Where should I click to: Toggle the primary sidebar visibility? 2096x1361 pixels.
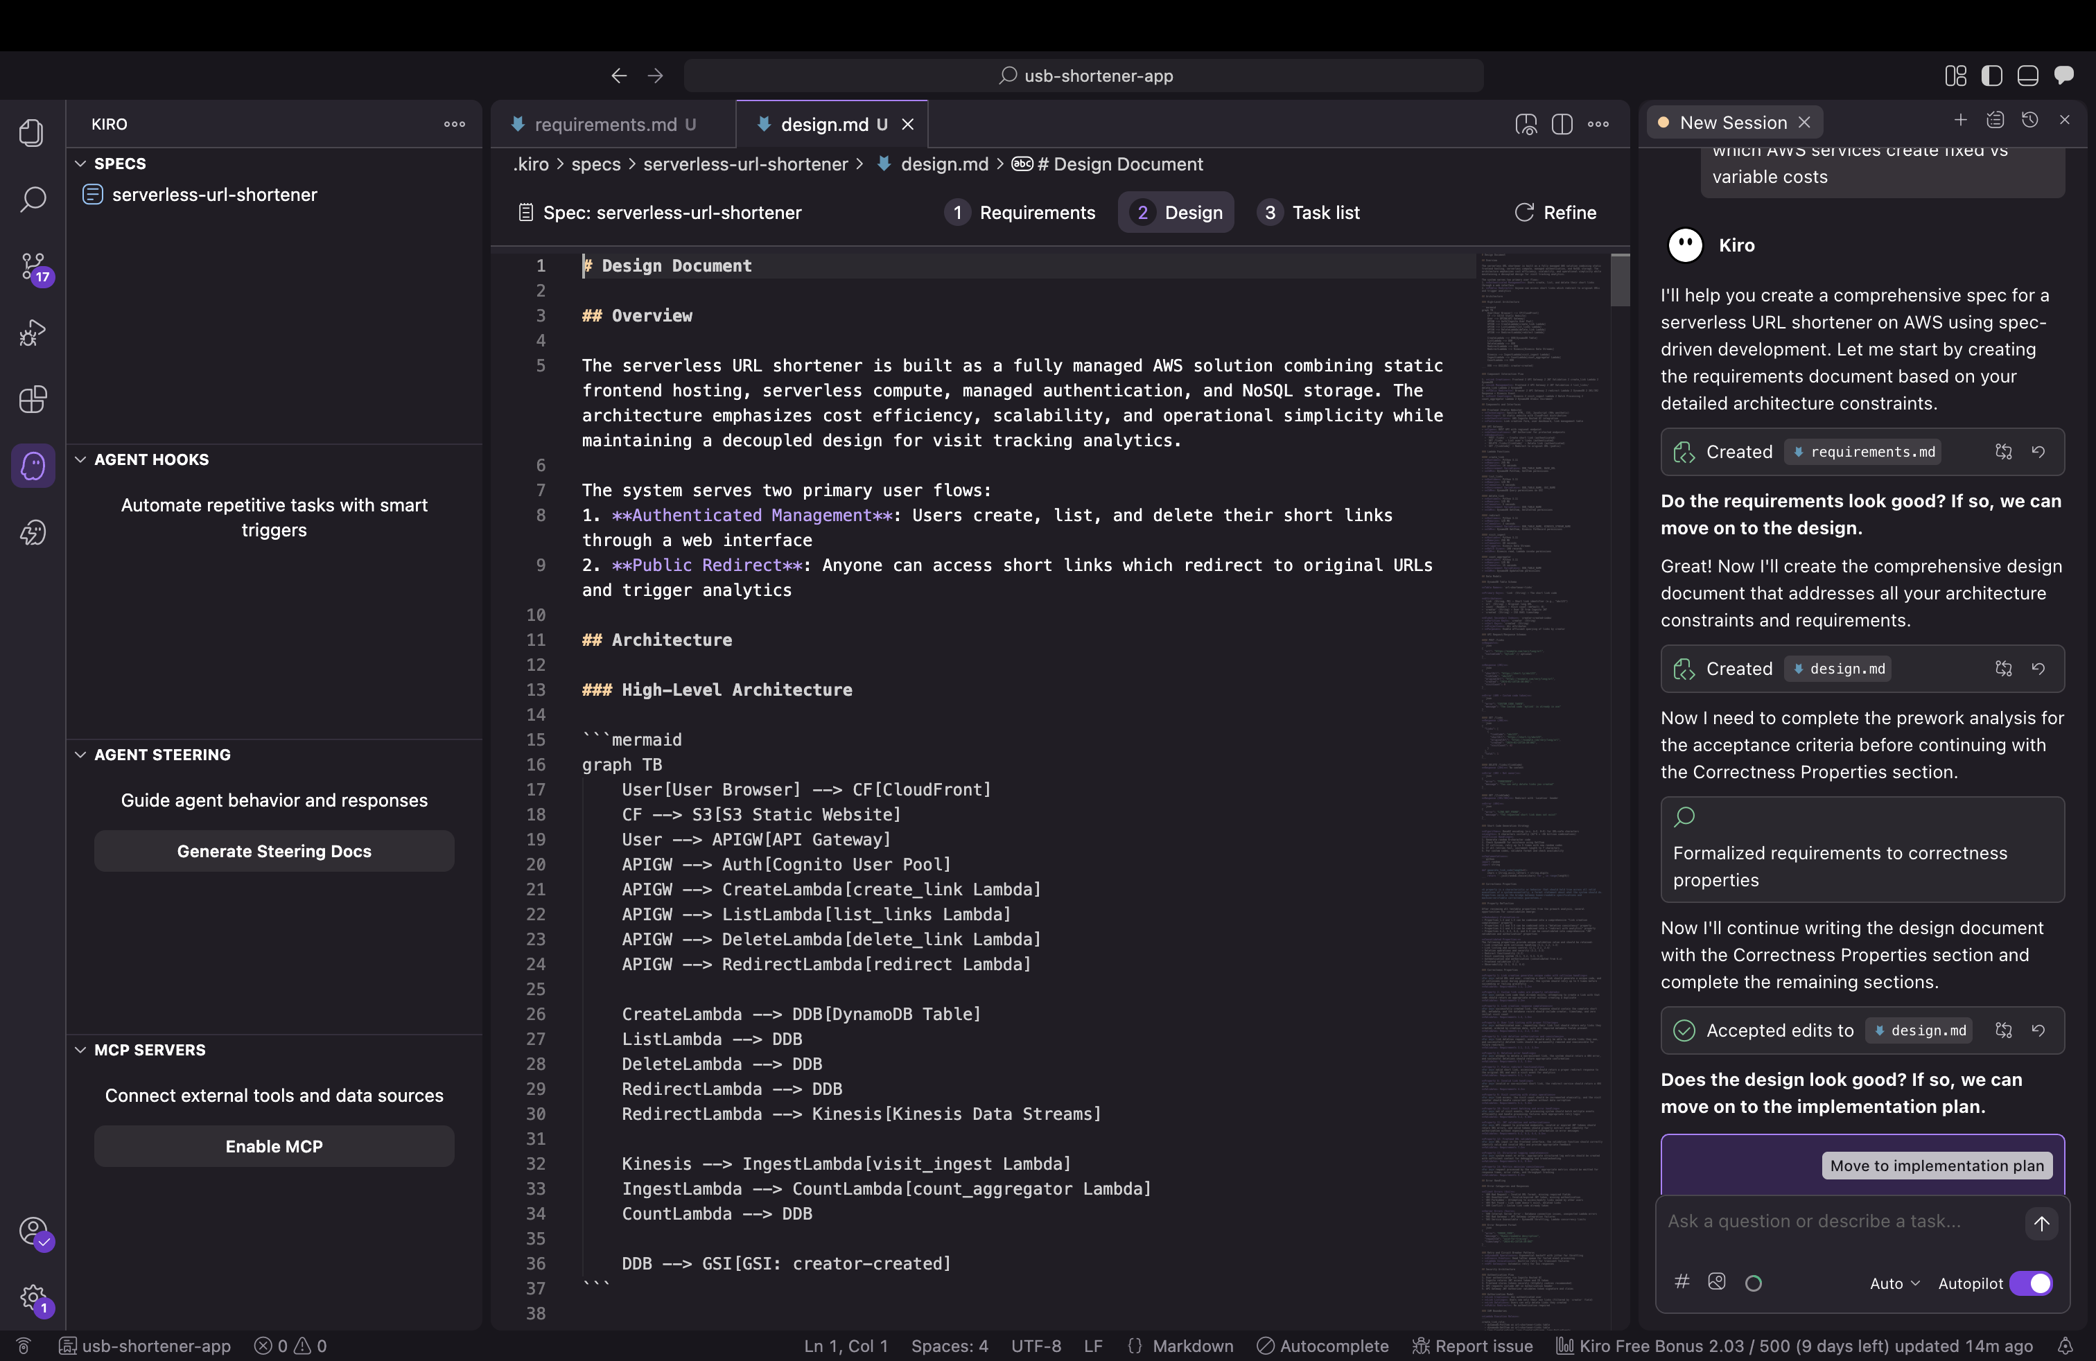[x=1991, y=76]
